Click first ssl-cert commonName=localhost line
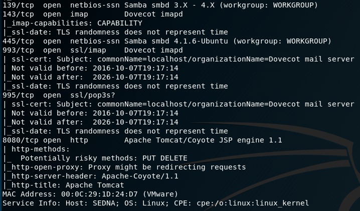This screenshot has width=360, height=211. click(x=178, y=59)
